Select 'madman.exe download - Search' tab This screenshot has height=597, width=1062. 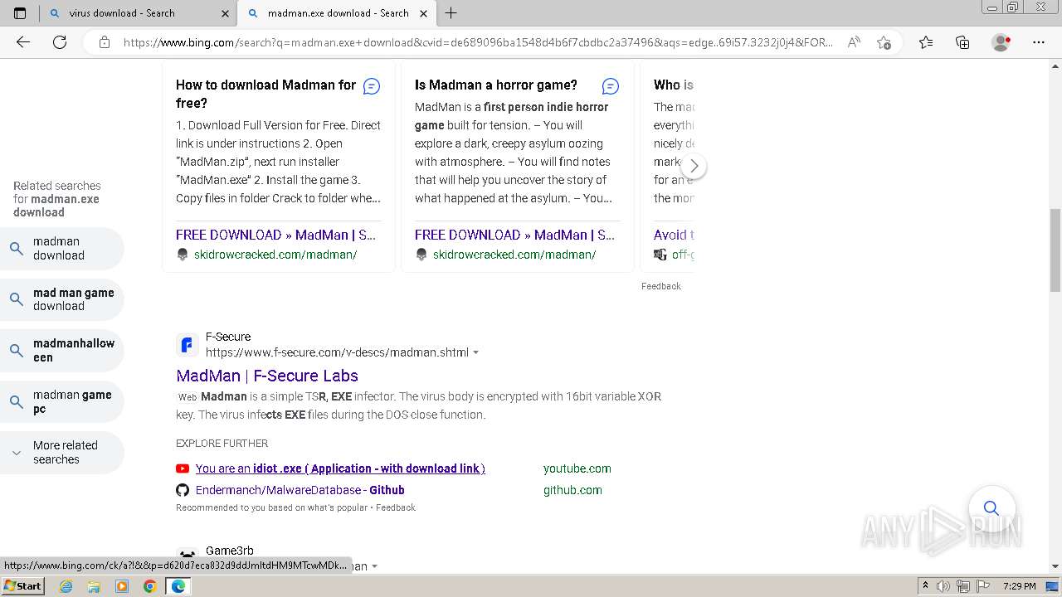(x=338, y=13)
